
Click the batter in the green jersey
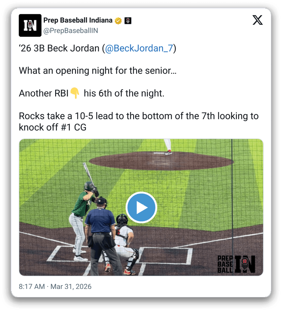[83, 214]
